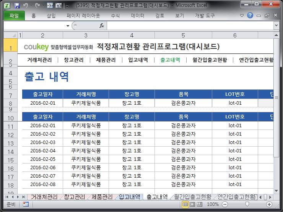Select the 제품관리 sheet tab
Screen dimensions: 283x212
(x=102, y=197)
